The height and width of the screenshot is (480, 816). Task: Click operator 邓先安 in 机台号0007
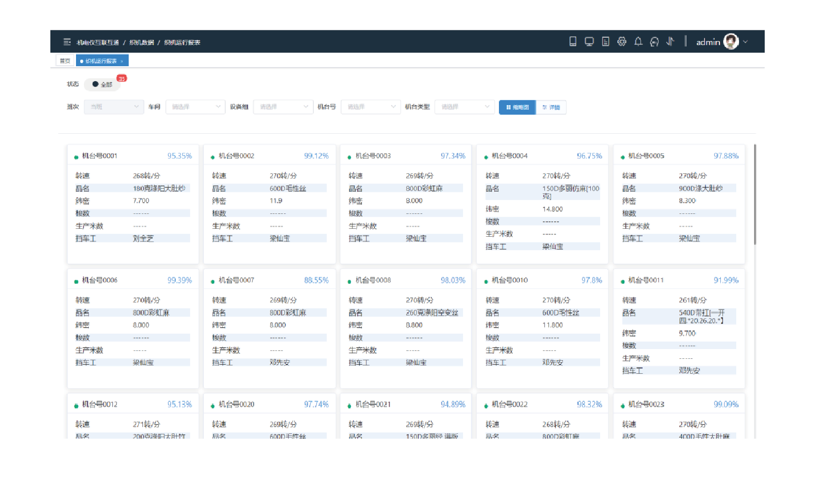point(280,362)
